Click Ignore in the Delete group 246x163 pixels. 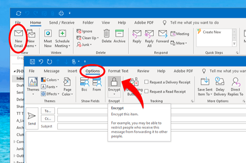point(85,31)
